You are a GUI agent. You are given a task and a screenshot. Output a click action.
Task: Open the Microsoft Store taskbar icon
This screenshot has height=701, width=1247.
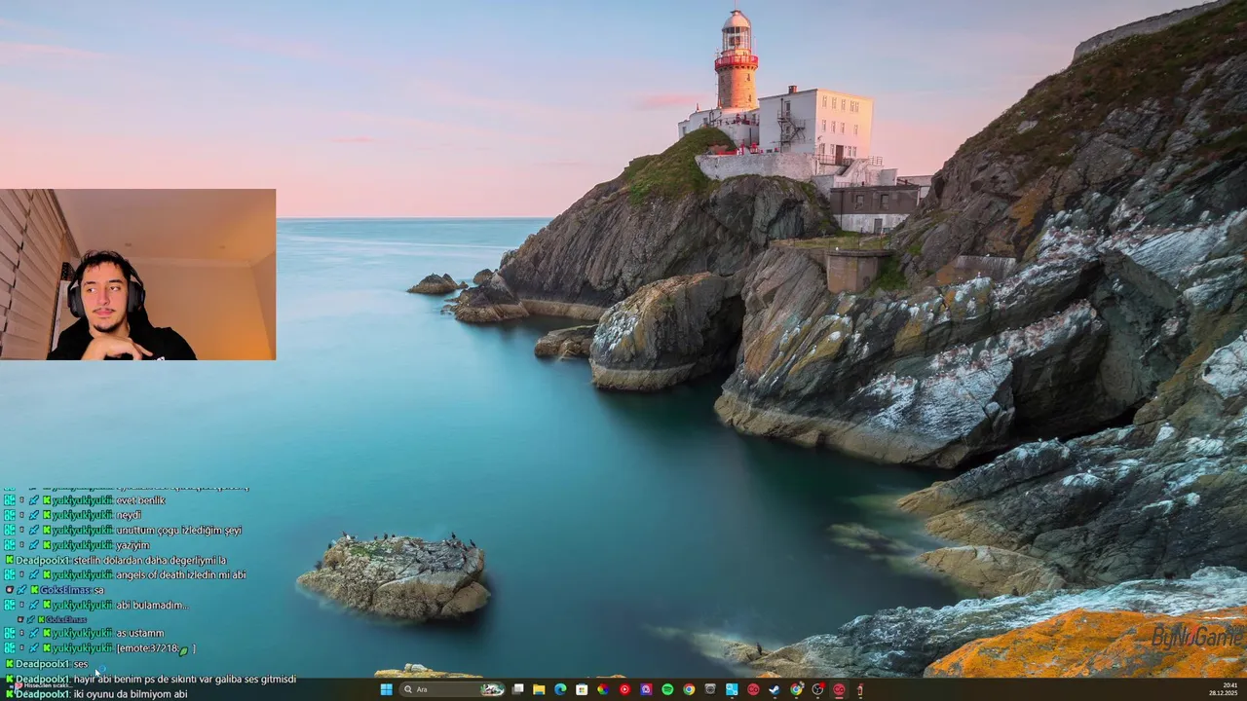pos(582,689)
